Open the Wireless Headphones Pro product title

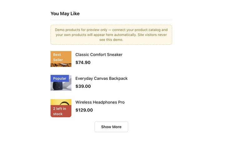click(x=100, y=102)
